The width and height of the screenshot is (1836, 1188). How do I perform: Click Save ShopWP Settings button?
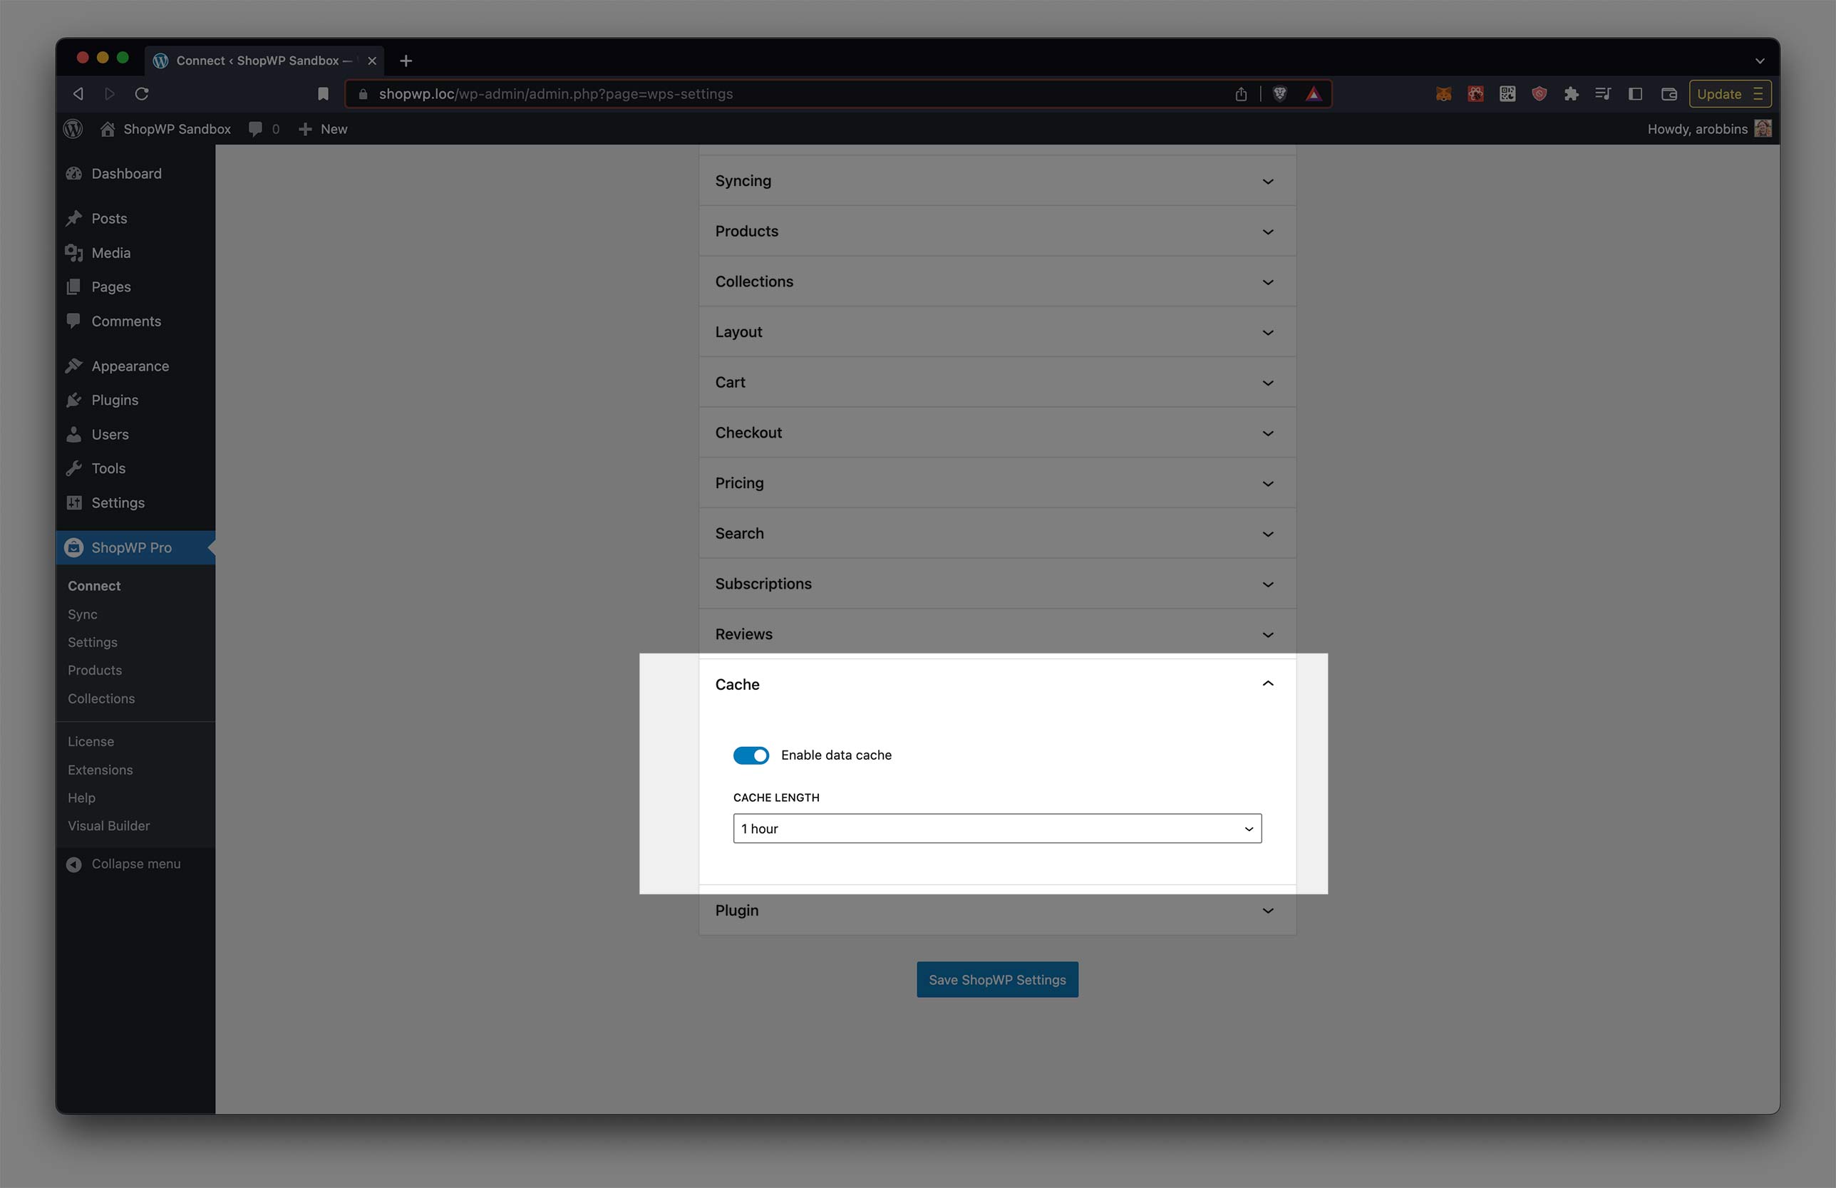tap(997, 979)
